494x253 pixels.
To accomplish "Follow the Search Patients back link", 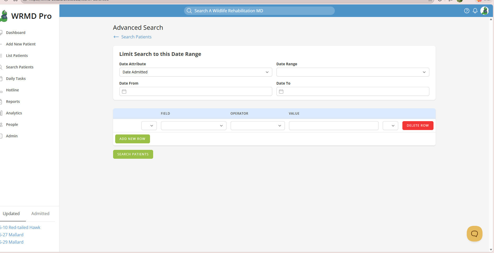I will pyautogui.click(x=136, y=37).
